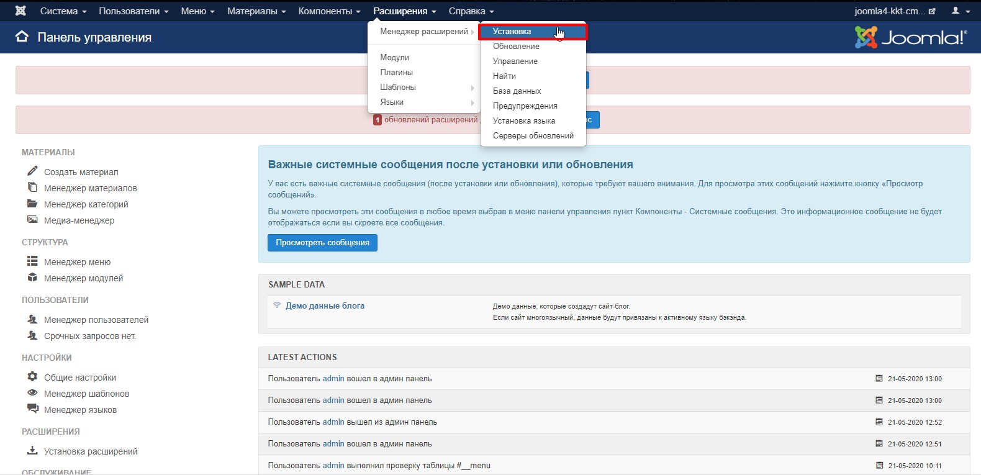981x475 pixels.
Task: Click gear icon for Общие настройки
Action: click(32, 376)
